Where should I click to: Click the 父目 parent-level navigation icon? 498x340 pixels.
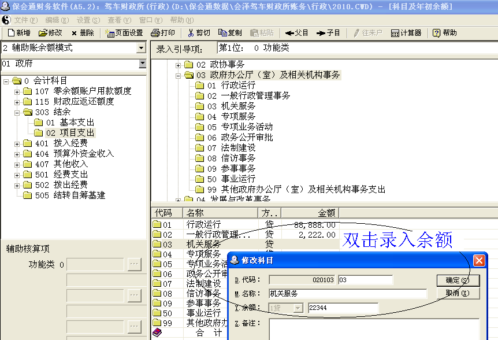point(297,32)
